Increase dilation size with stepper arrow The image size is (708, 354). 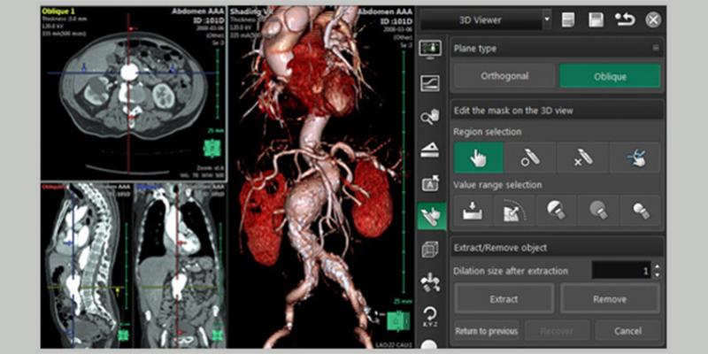[657, 266]
